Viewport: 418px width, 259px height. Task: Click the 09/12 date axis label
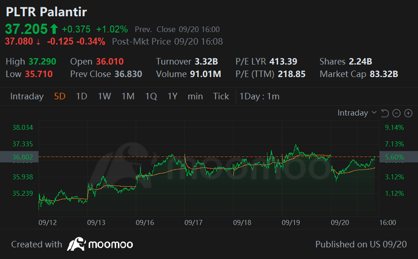tap(48, 222)
